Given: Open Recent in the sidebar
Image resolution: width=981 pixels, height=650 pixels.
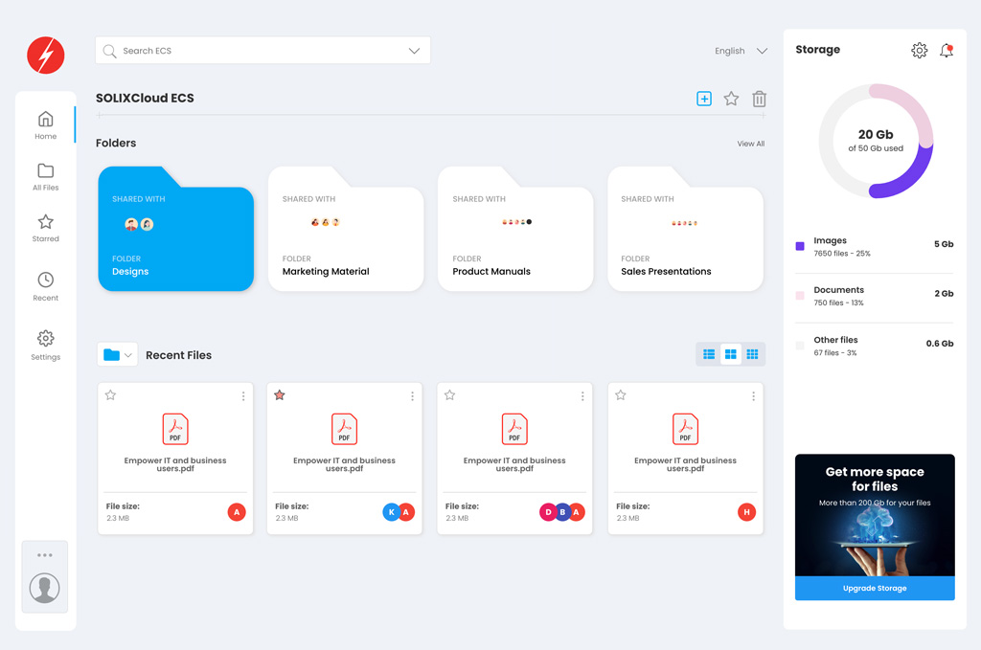Looking at the screenshot, I should (x=46, y=286).
